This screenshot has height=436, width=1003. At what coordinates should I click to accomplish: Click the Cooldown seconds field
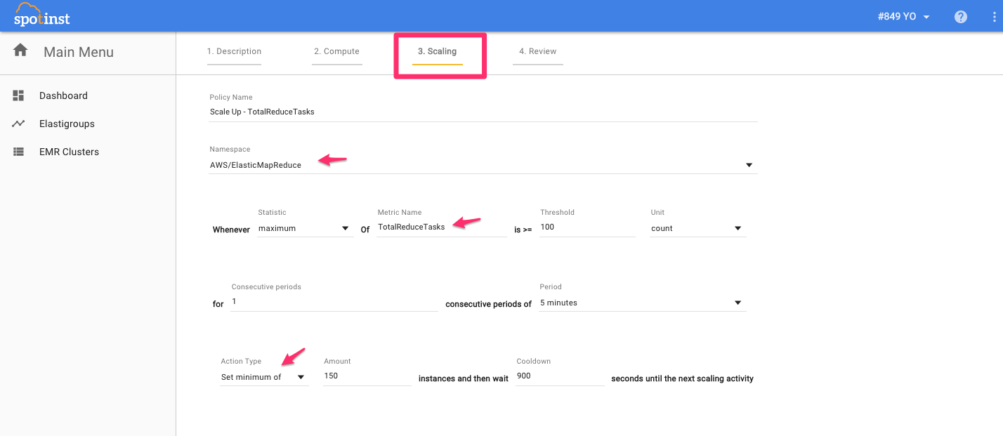coord(559,376)
